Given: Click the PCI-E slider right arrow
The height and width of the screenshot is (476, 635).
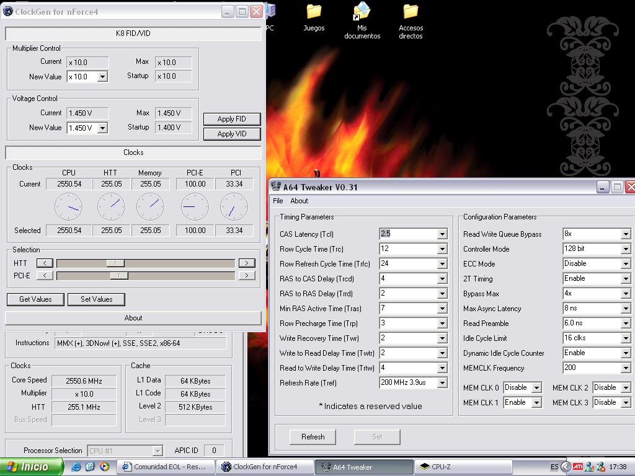Looking at the screenshot, I should point(247,276).
